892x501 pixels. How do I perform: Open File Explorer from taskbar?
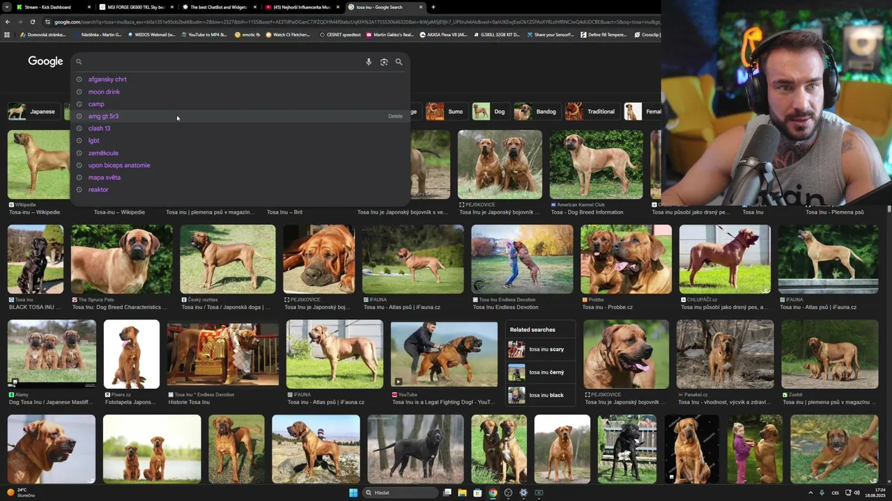point(462,493)
